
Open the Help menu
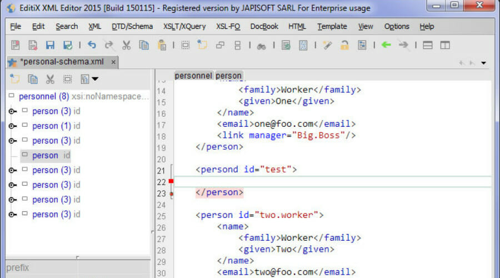pyautogui.click(x=427, y=27)
